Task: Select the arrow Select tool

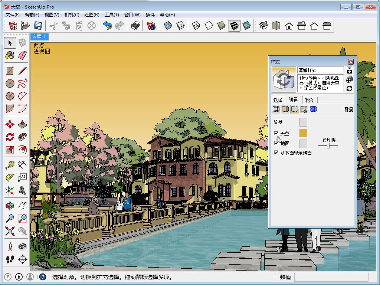Action: click(x=10, y=43)
